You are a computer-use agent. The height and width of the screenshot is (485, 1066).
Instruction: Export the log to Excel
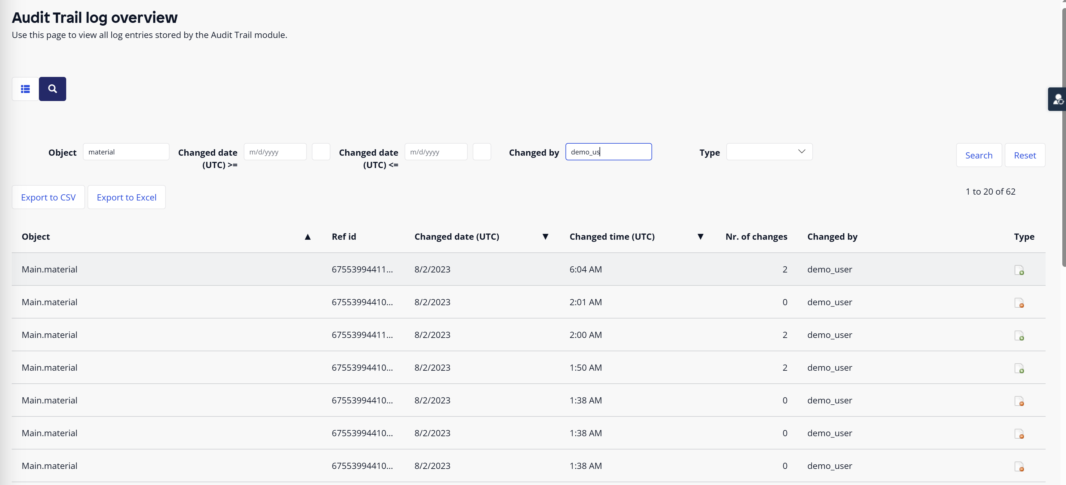pyautogui.click(x=127, y=197)
